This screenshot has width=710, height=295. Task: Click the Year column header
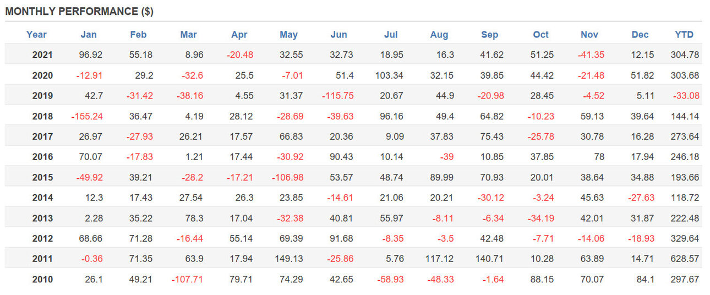[36, 35]
